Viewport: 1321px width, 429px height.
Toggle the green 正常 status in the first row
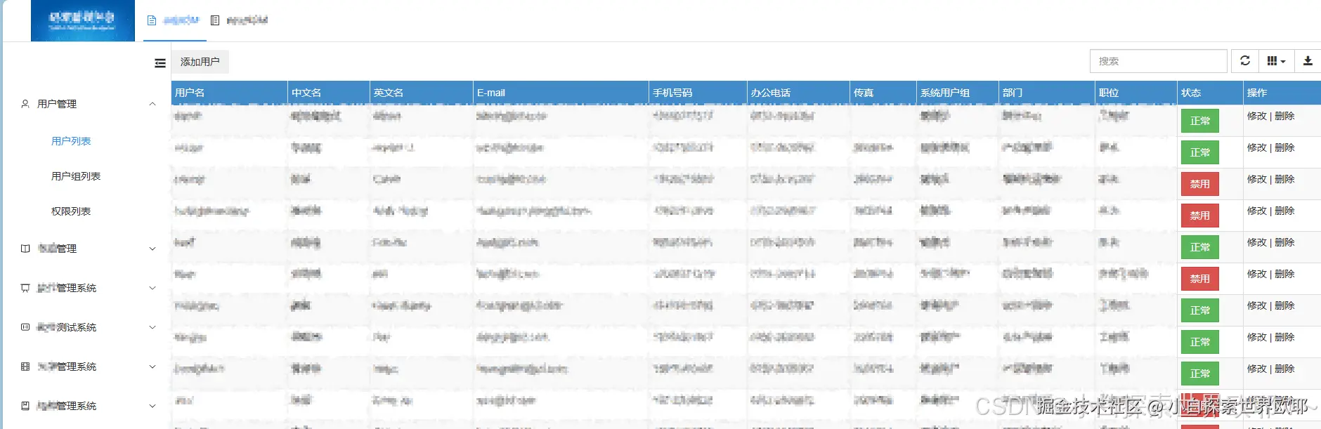tap(1200, 121)
